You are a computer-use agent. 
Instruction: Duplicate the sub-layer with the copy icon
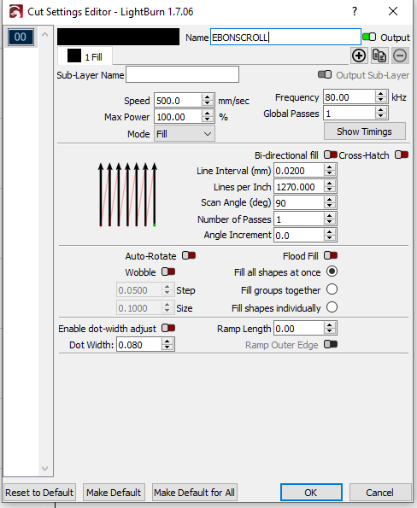pos(379,55)
